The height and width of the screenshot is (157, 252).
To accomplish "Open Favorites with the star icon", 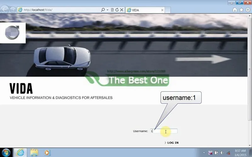I will 241,10.
